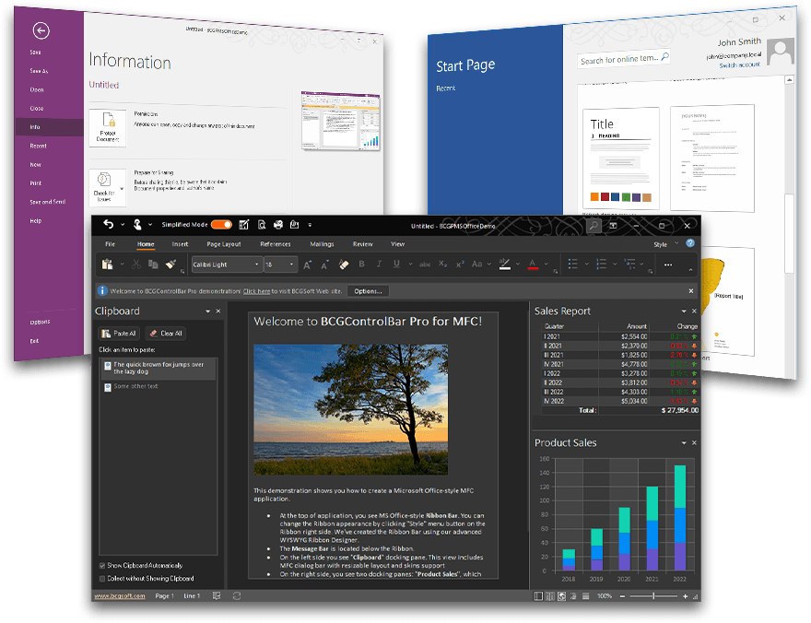Click Switch account link in Start Page window
The image size is (811, 623).
740,65
